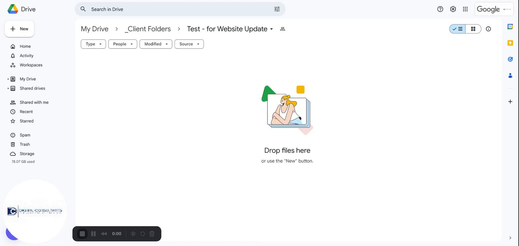Click the shared folder people icon

(283, 29)
